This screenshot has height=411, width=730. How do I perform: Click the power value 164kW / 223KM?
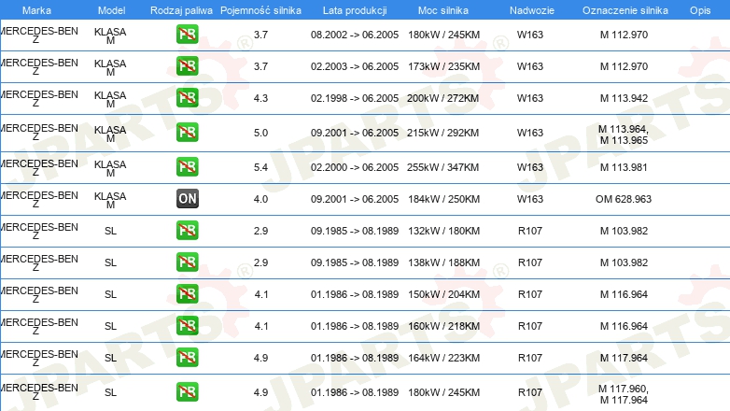[443, 358]
